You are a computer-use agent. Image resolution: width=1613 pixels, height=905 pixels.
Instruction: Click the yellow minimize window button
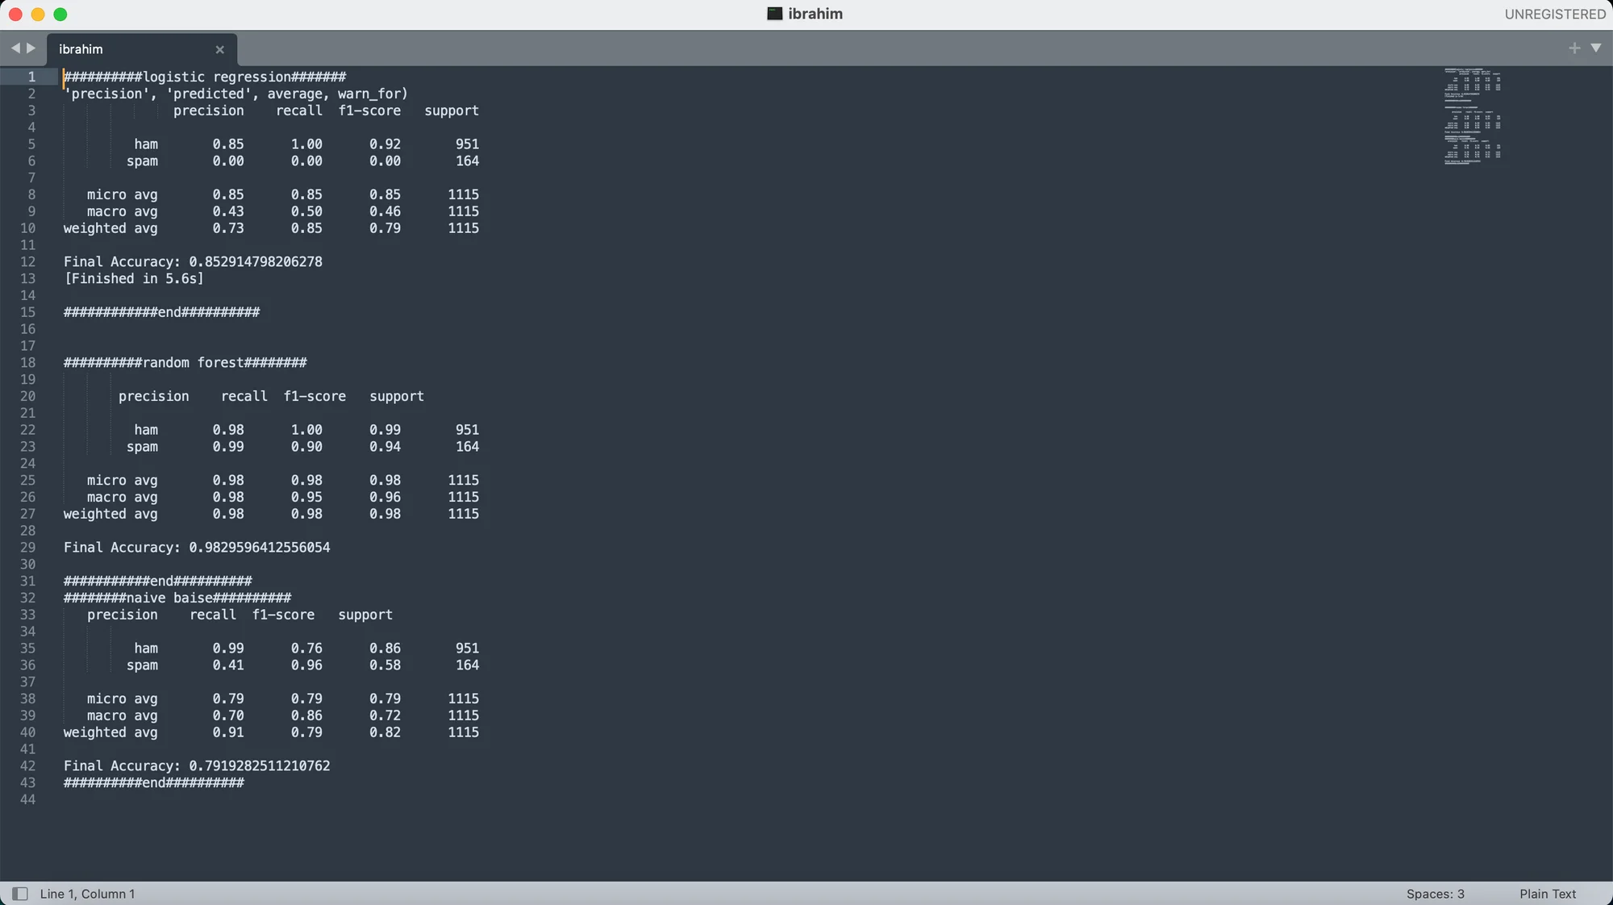tap(38, 15)
